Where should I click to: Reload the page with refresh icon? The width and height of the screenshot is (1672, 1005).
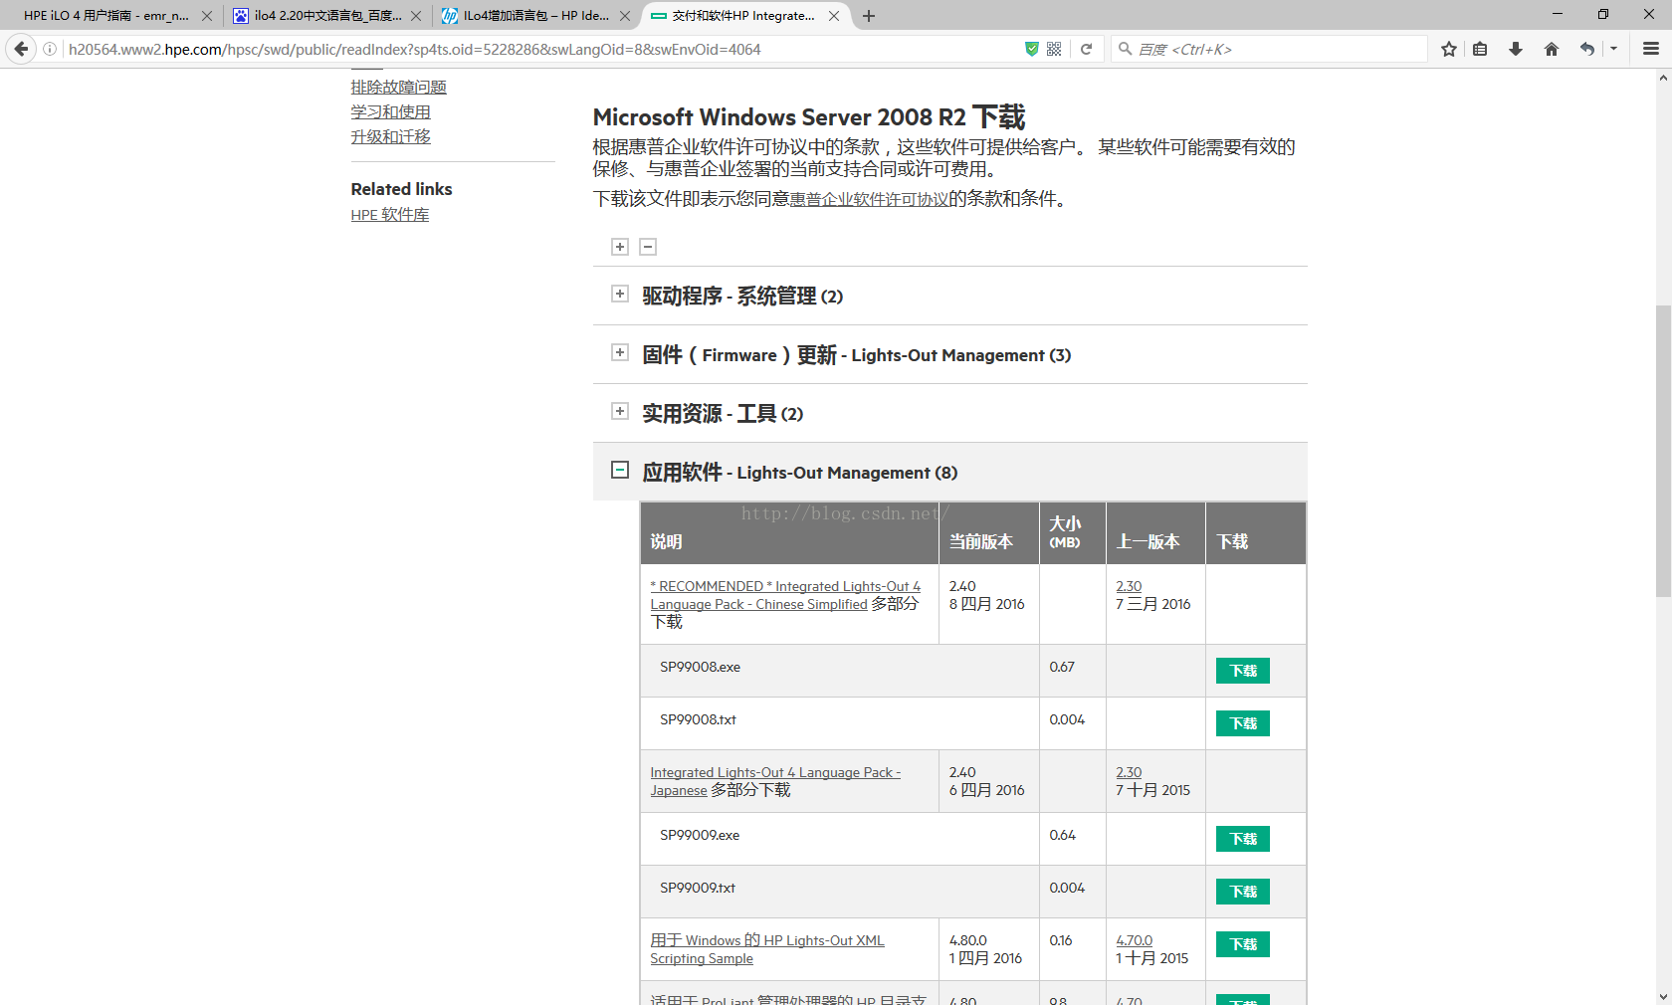pyautogui.click(x=1087, y=49)
